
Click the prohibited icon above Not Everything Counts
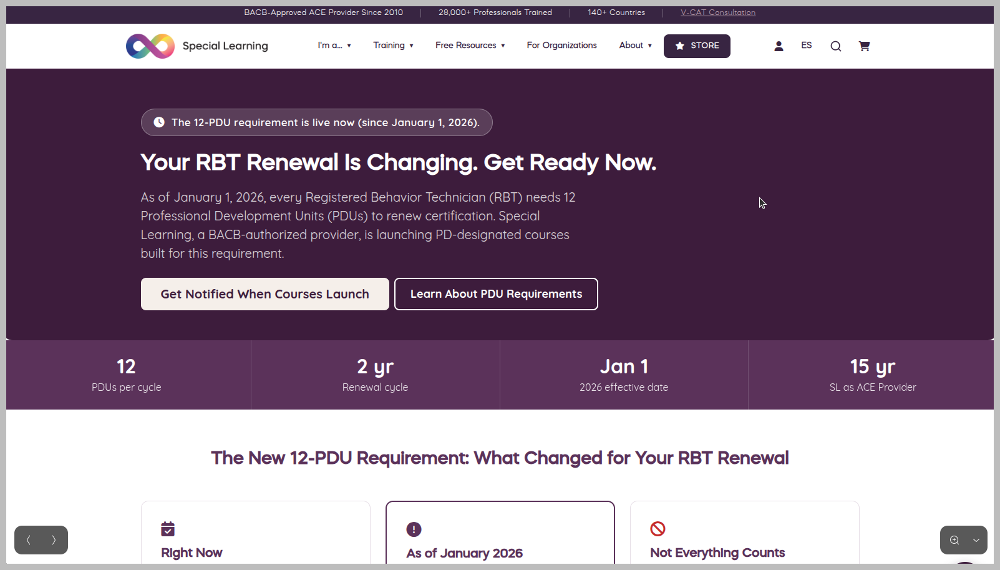tap(658, 529)
